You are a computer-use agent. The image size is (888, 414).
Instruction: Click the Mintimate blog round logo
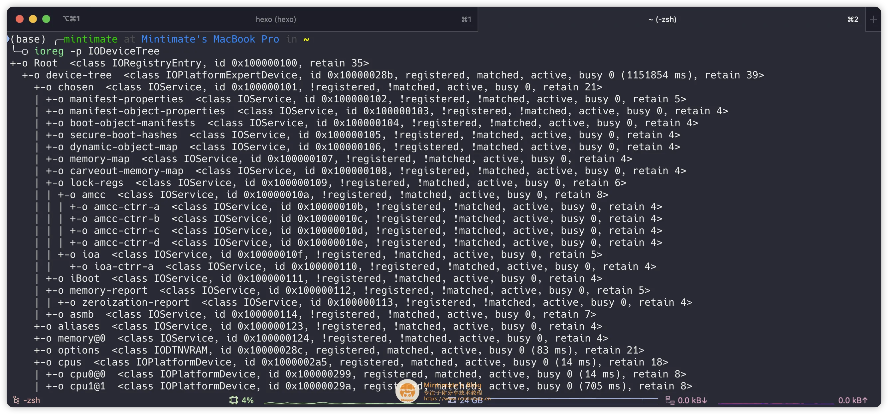pos(407,391)
